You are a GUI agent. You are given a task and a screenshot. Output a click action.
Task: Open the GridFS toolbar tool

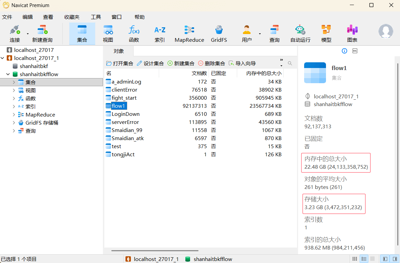pyautogui.click(x=219, y=34)
